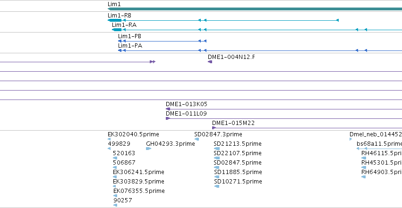Select the 499829 feature label
402x208 pixels.
point(119,144)
